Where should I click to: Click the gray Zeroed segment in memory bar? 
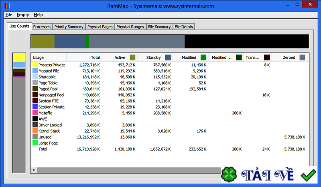click(x=137, y=42)
